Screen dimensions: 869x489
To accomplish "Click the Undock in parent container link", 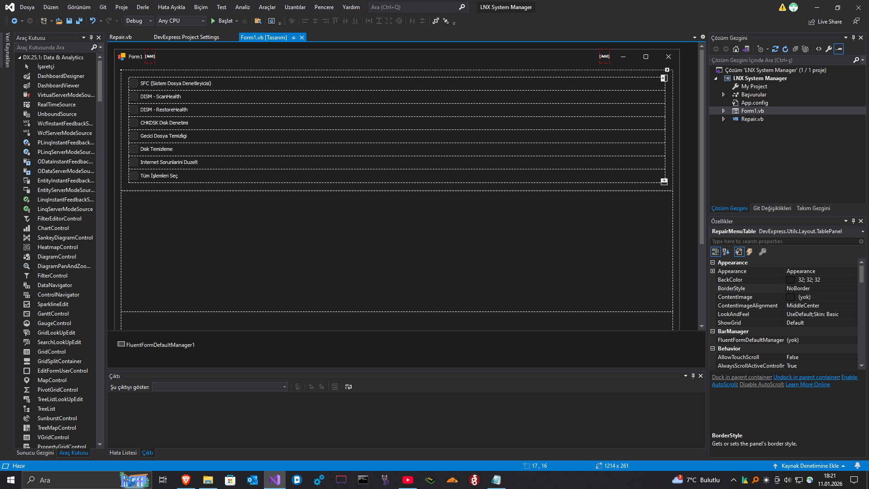I will click(x=806, y=377).
